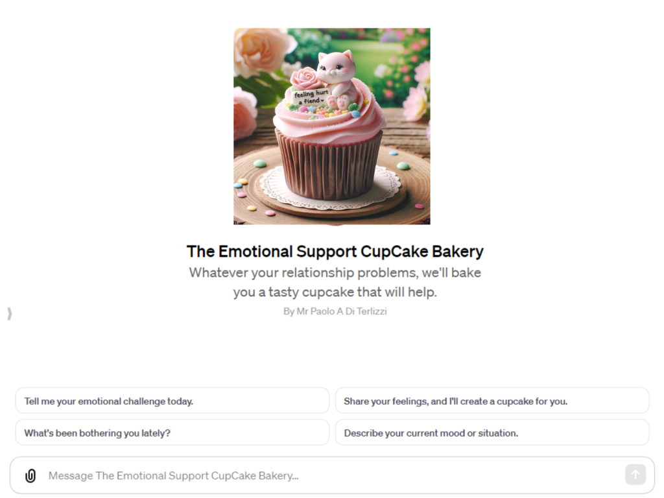Click the "The Emotional Support CupCake Bakery" title

pyautogui.click(x=335, y=251)
